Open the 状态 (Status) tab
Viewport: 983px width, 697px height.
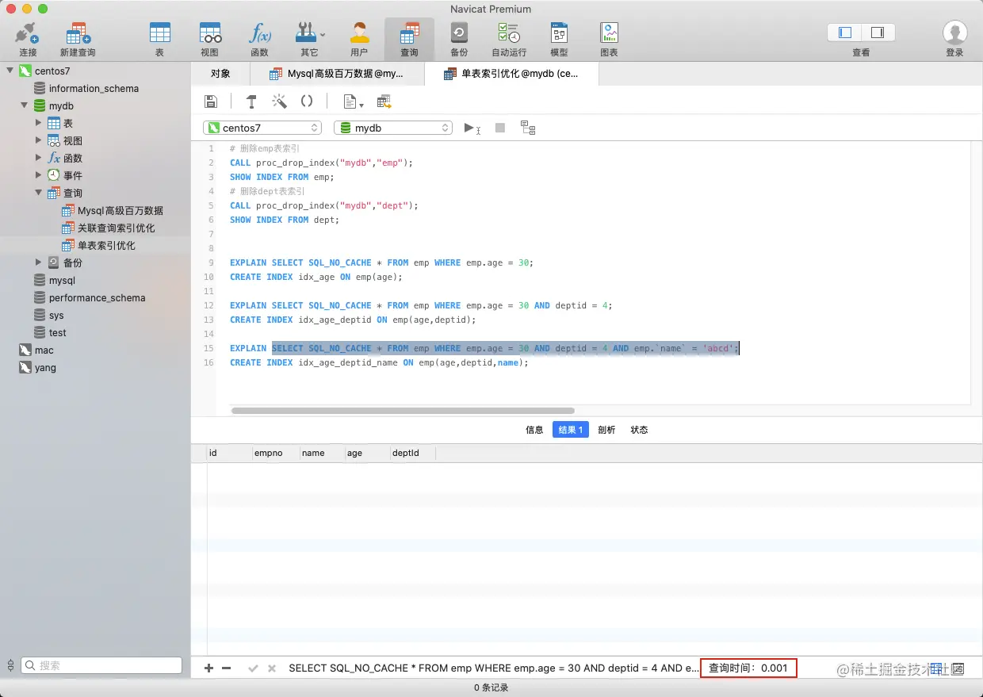click(639, 430)
